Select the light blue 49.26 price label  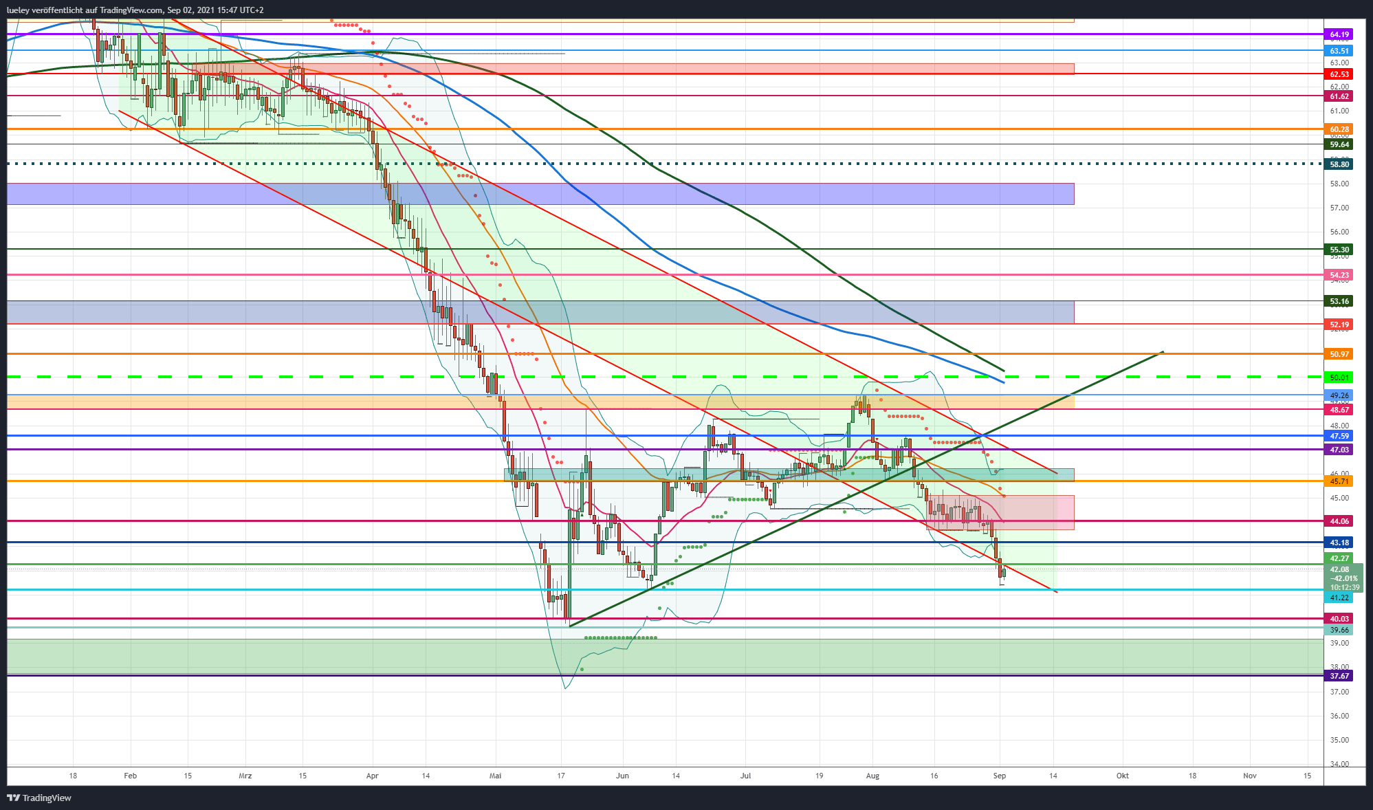(1339, 395)
